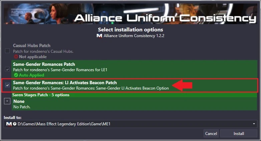Select the LI Activates Beacon Patch row

pos(134,85)
